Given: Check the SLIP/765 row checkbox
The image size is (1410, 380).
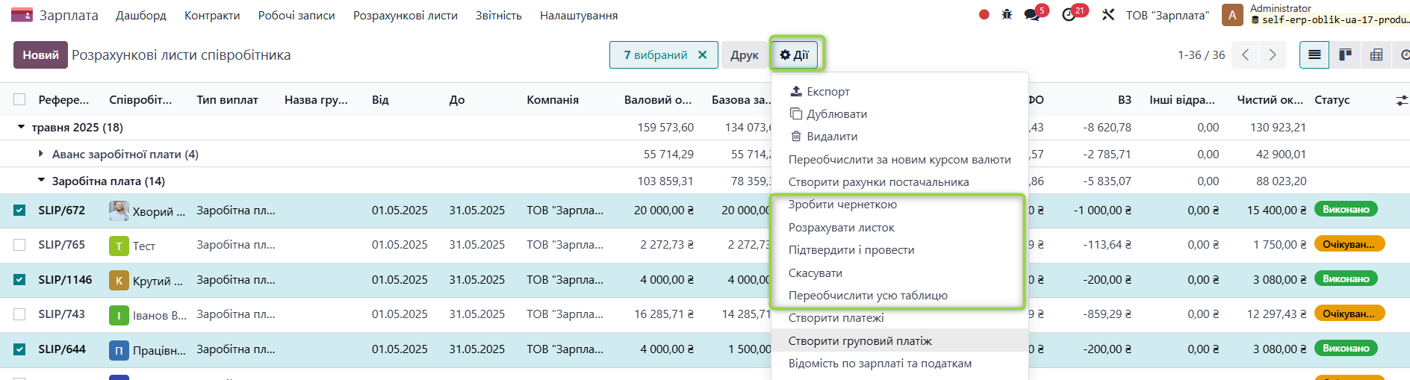Looking at the screenshot, I should point(19,245).
